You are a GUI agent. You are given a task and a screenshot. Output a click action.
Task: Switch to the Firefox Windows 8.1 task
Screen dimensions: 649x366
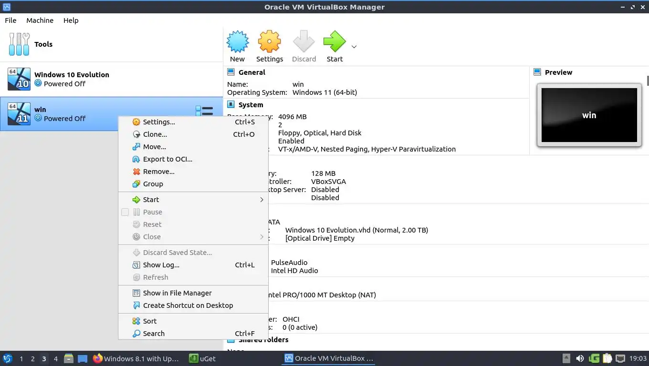136,358
